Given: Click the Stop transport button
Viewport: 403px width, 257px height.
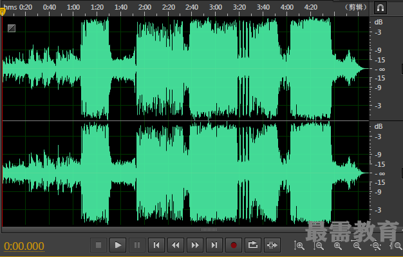Looking at the screenshot, I should [x=98, y=245].
